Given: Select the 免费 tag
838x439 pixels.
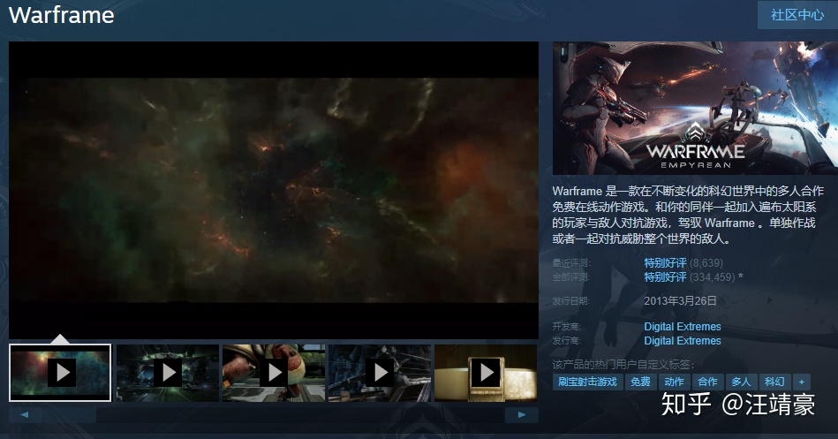Looking at the screenshot, I should (640, 382).
